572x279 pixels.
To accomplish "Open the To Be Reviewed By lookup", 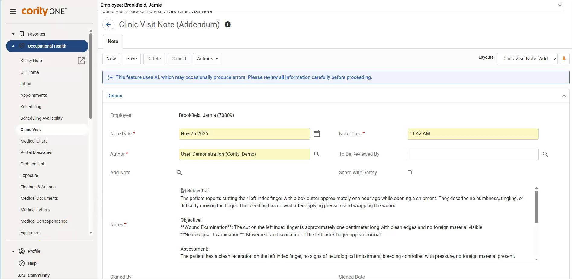I will coord(545,154).
